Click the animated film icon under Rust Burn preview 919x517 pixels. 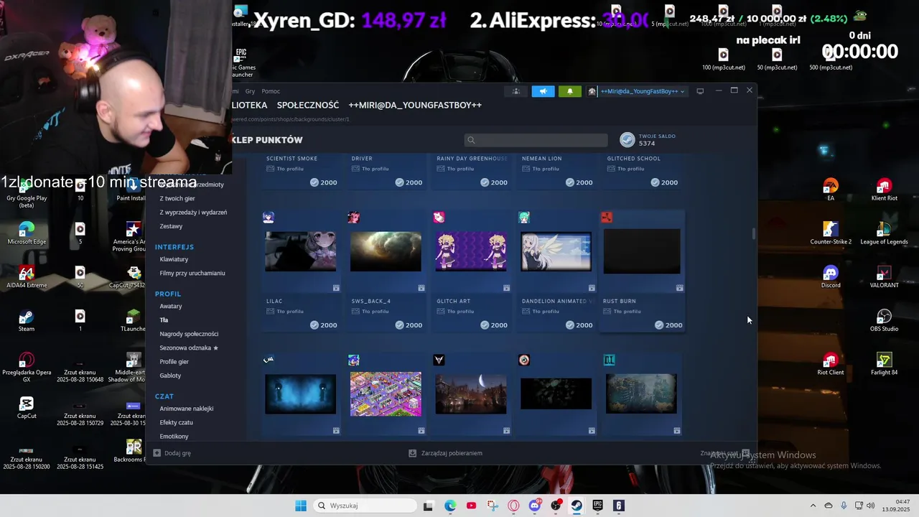pyautogui.click(x=679, y=288)
